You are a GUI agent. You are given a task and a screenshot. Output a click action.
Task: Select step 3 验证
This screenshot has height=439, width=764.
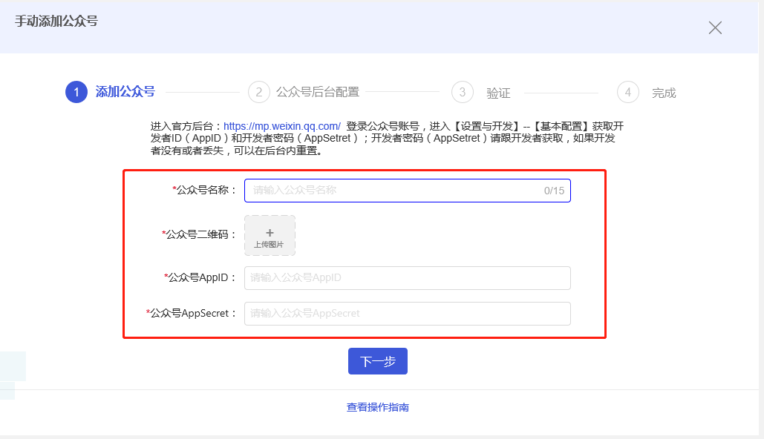point(481,93)
